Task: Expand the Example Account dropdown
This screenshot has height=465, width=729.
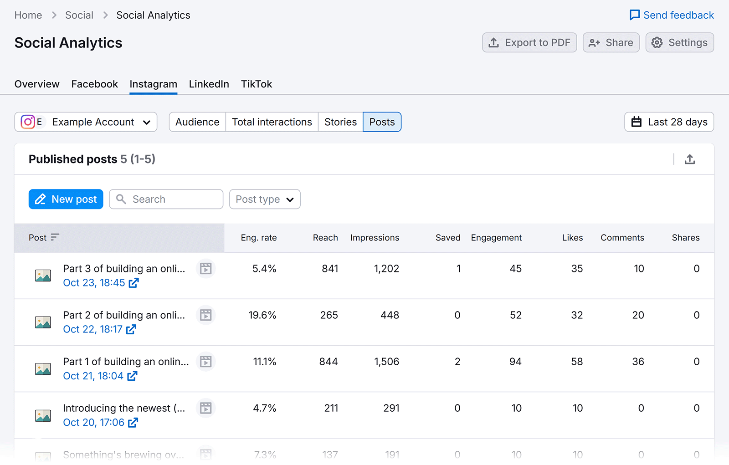Action: point(147,122)
